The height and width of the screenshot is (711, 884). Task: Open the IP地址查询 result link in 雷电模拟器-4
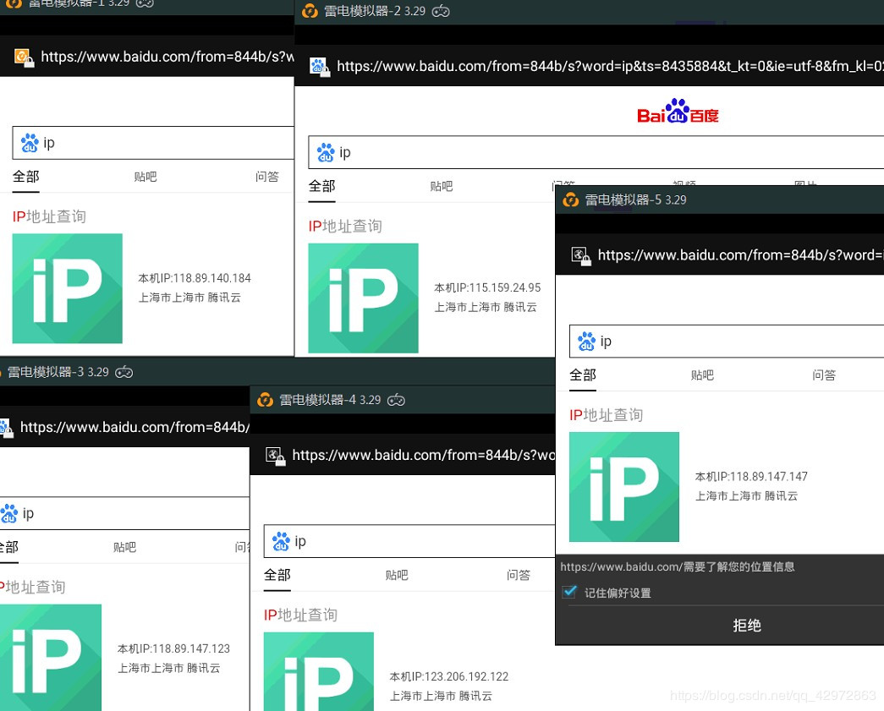[300, 615]
